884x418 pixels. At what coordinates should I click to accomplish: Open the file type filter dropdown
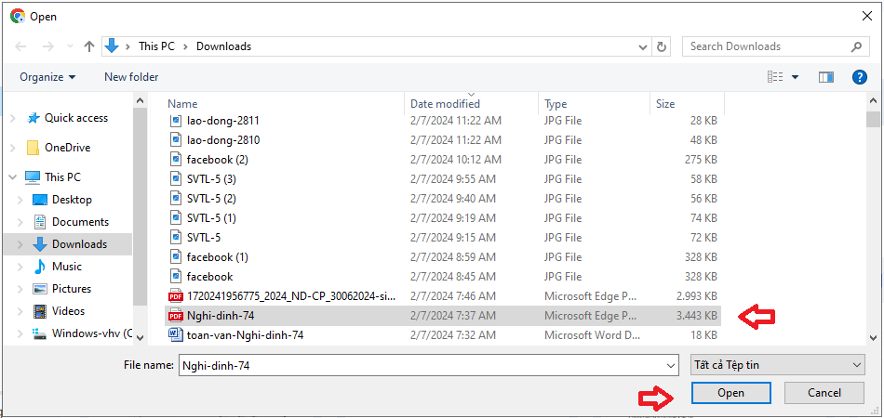(x=777, y=365)
